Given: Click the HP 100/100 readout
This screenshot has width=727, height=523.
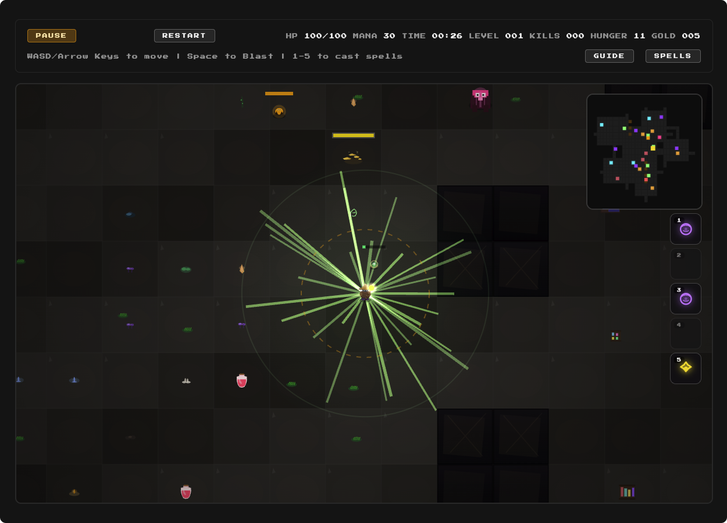Looking at the screenshot, I should point(316,36).
